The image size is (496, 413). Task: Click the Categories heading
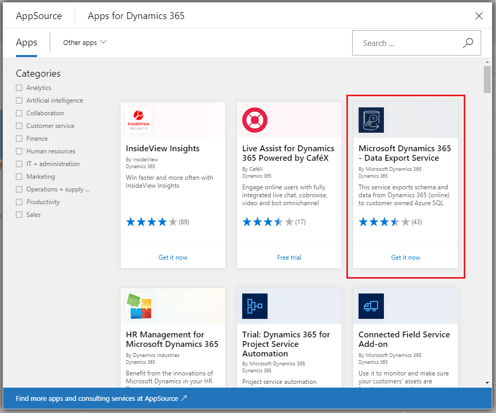38,74
